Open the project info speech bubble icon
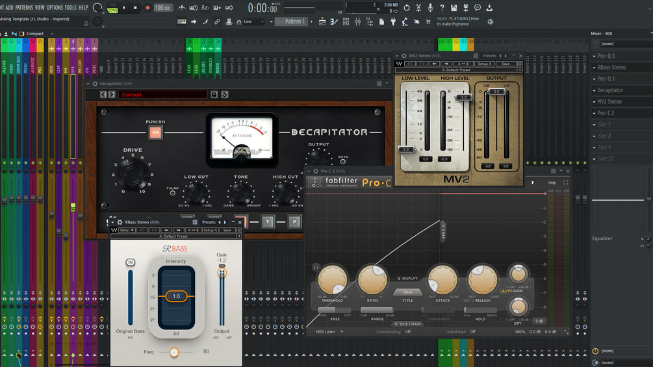Viewport: 653px width, 367px height. [478, 8]
